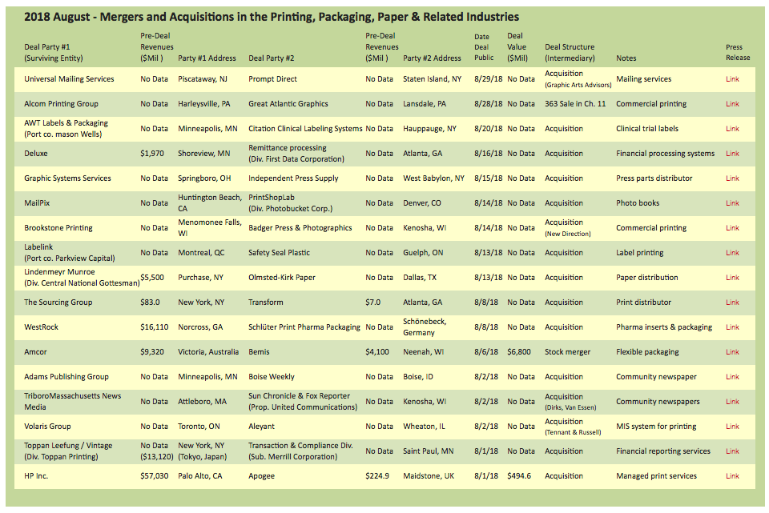Screen dimensions: 769x513
Task: Click the 2018 August table title
Action: (x=271, y=17)
